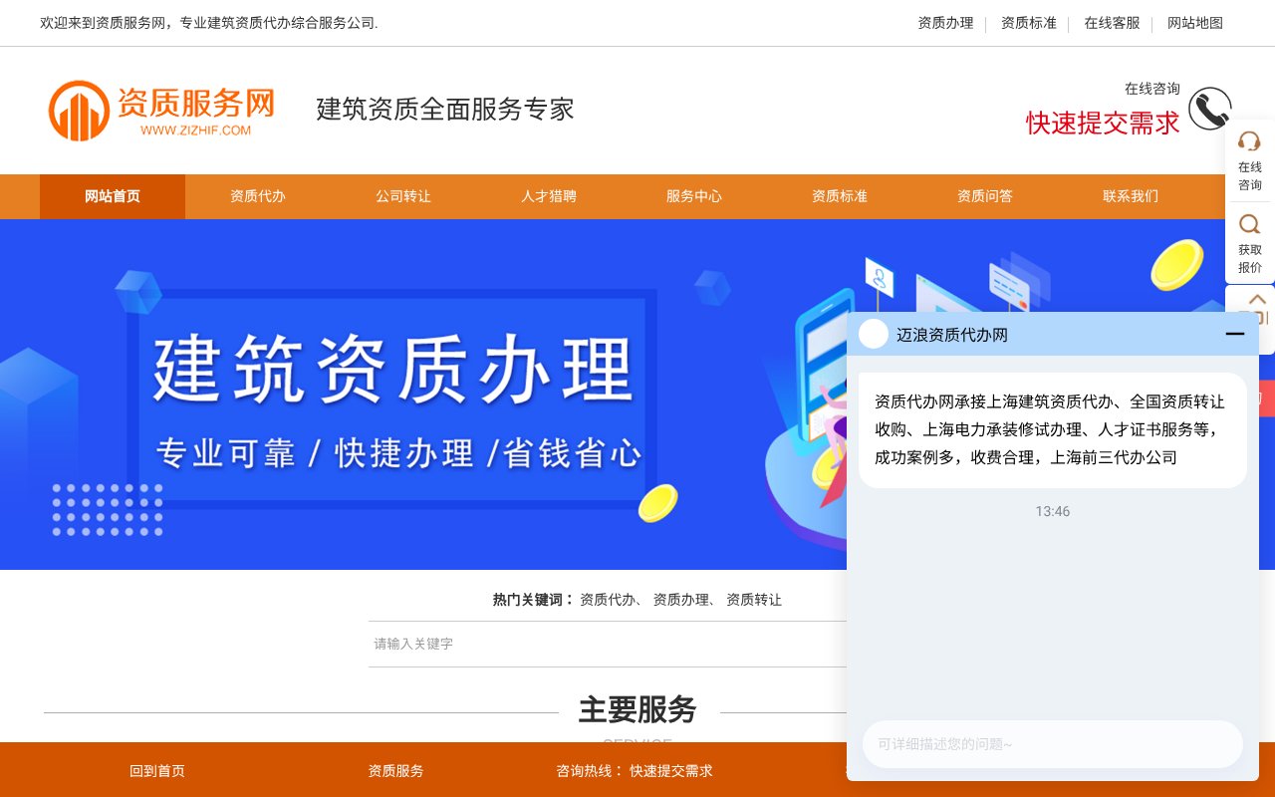The width and height of the screenshot is (1275, 797).
Task: Open the 人才猎聘 navigation menu
Action: click(x=548, y=196)
